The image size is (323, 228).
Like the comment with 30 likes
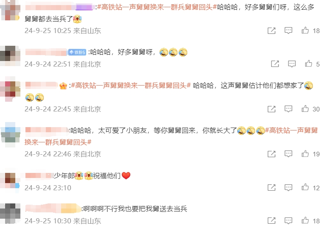pos(305,109)
